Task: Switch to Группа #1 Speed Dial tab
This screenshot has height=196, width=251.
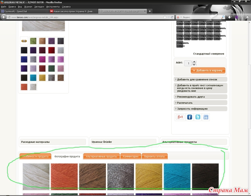Action: pos(25,11)
